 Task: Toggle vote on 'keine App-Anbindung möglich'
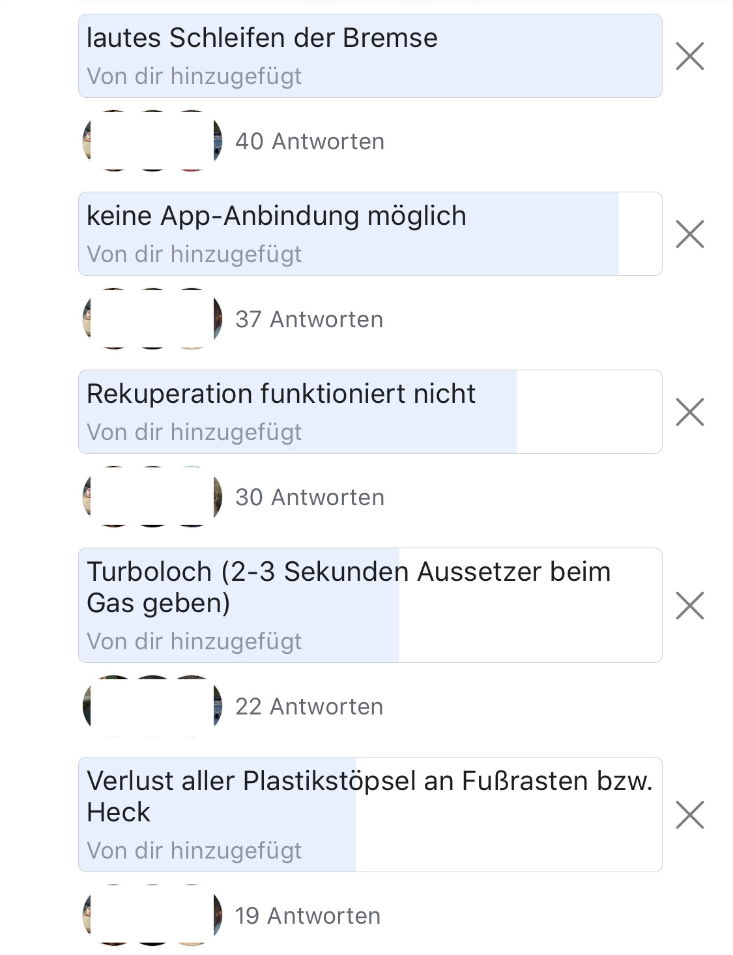(x=369, y=234)
